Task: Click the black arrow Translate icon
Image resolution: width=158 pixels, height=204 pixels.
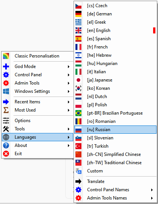Action: pos(78,181)
